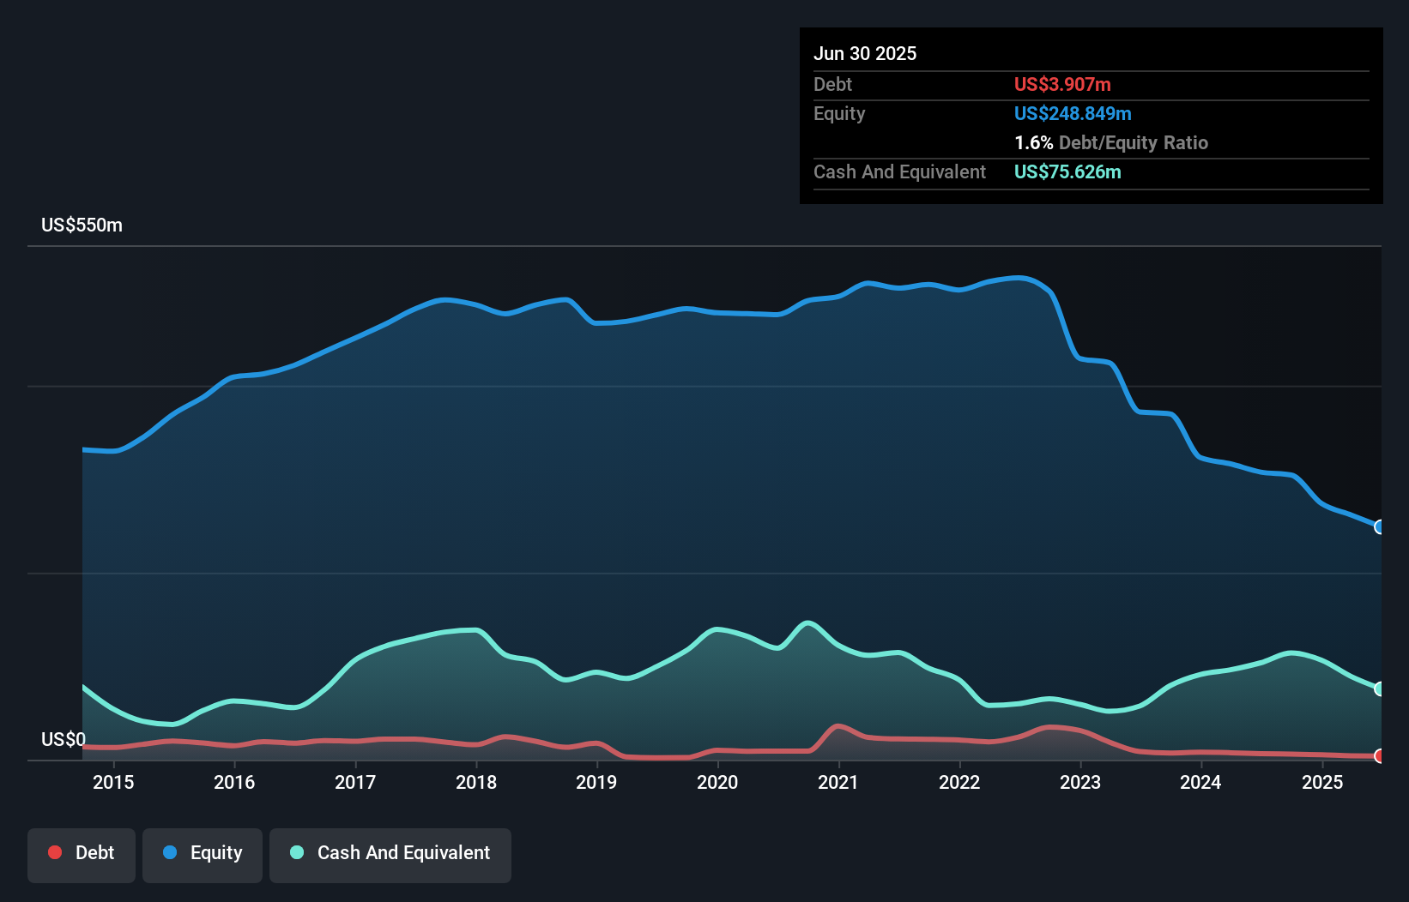Click the 1.6% Debt/Equity Ratio text
The width and height of the screenshot is (1409, 902).
point(1111,142)
